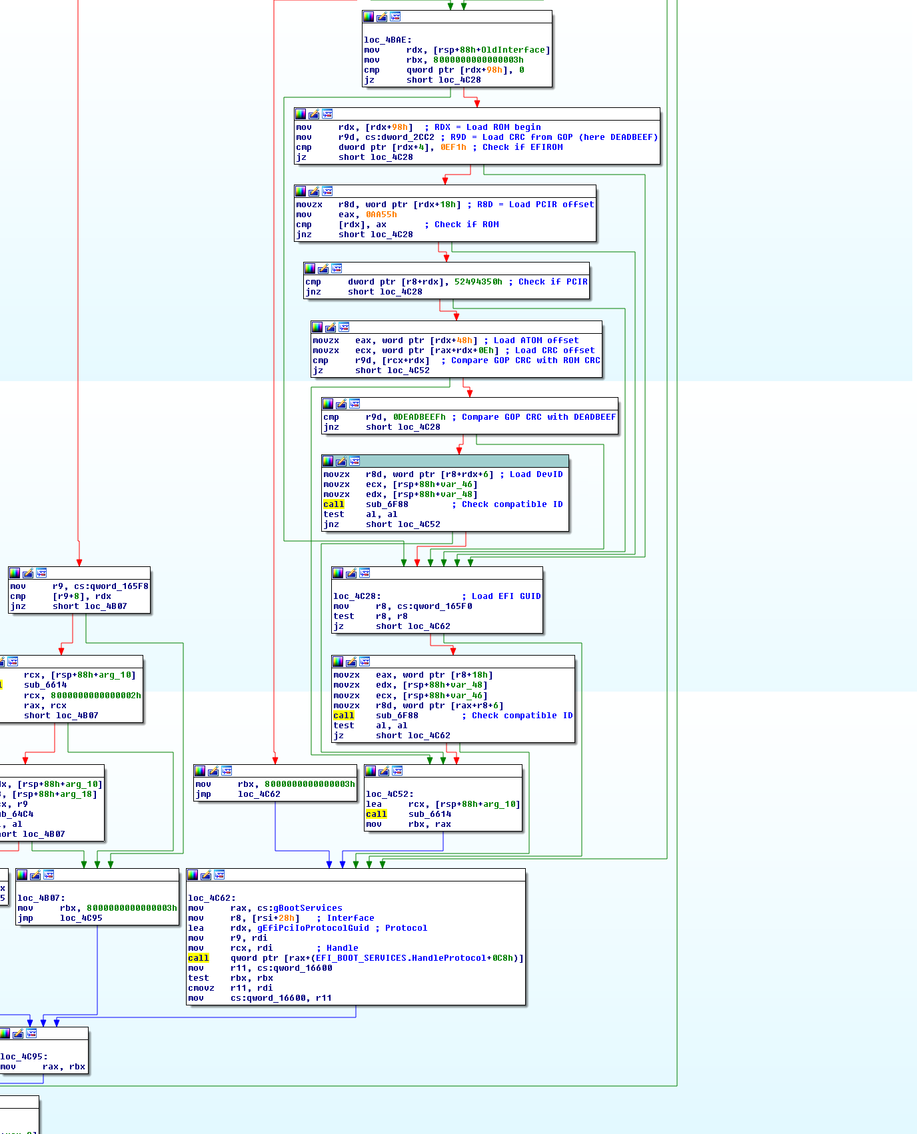917x1134 pixels.
Task: Click the group icon on the 'Load ATOM offset' block
Action: pyautogui.click(x=344, y=327)
